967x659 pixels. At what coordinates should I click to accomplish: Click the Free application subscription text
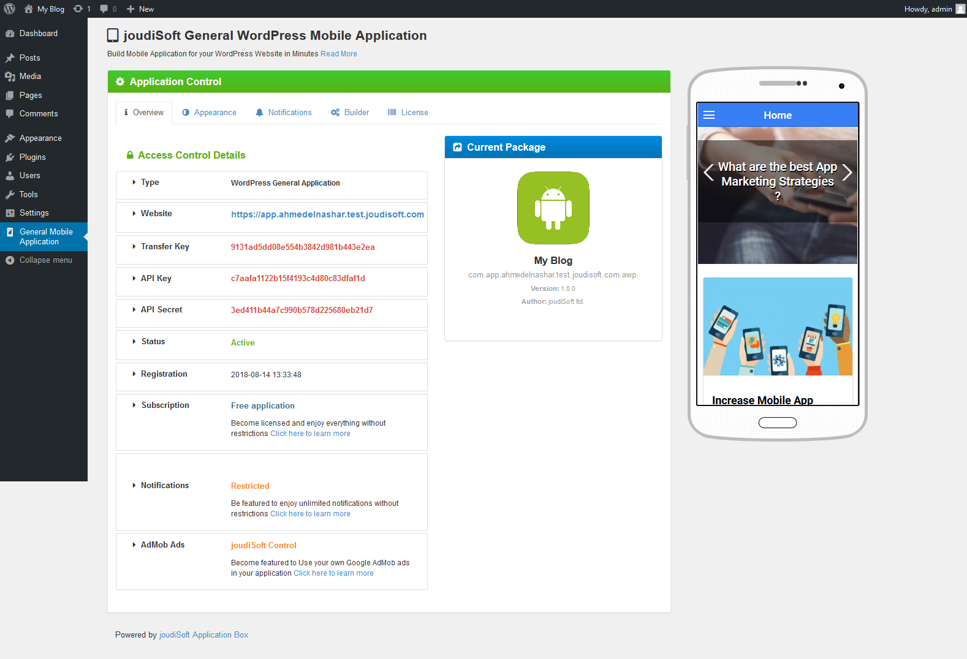coord(263,406)
